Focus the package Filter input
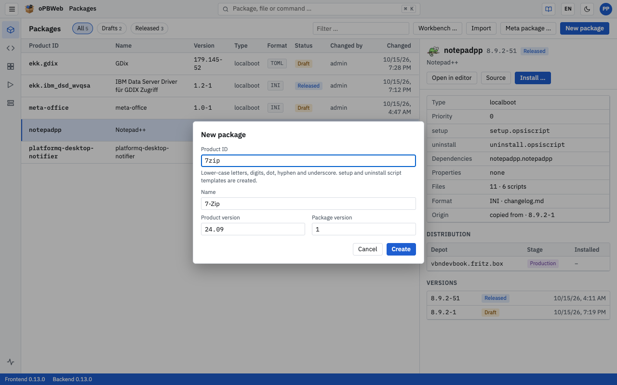Viewport: 617px width, 385px height. click(x=361, y=28)
